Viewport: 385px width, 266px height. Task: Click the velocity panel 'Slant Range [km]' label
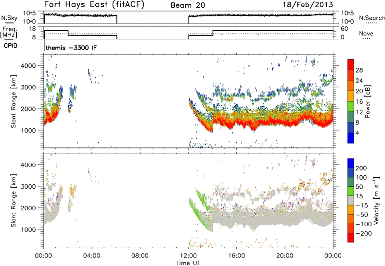[x=13, y=201]
